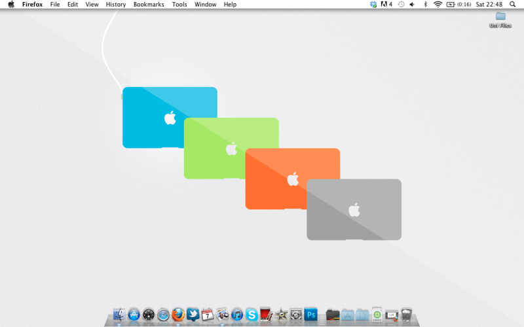Open the dark folder stack in dock
This screenshot has width=524, height=327.
333,315
